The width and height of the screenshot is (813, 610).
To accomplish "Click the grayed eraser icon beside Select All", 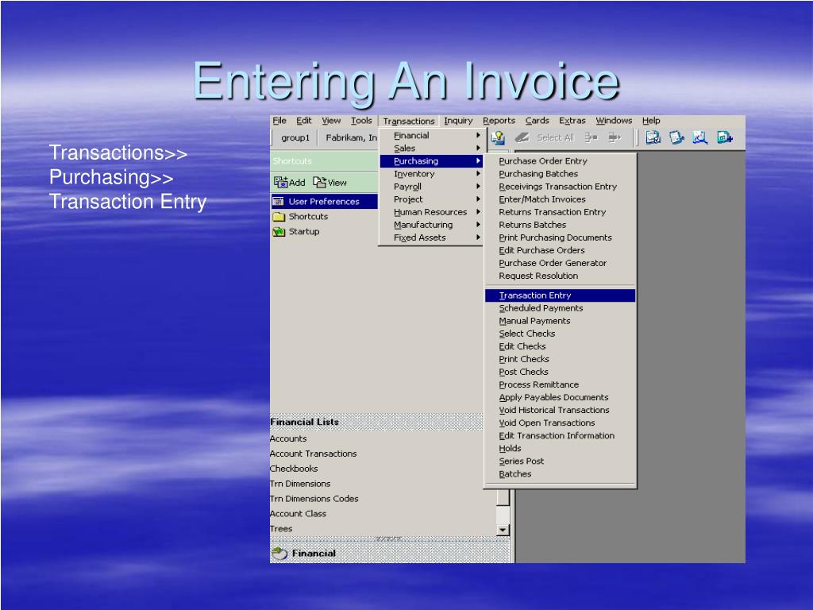I will click(x=522, y=137).
